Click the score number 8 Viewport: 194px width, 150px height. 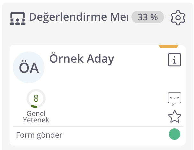tap(36, 98)
